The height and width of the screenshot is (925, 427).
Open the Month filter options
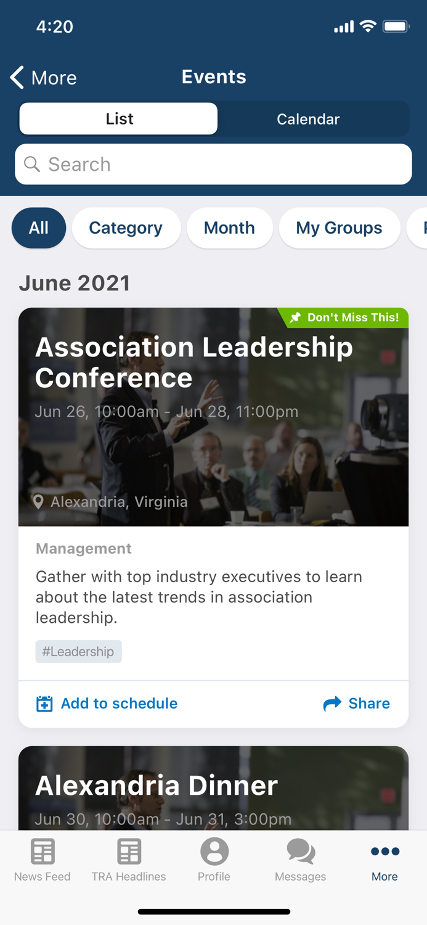pos(229,228)
